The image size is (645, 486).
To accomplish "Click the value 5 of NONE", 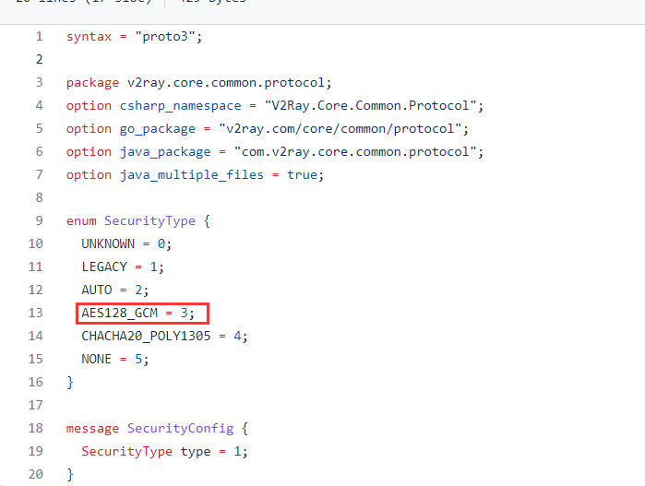I will click(x=138, y=359).
